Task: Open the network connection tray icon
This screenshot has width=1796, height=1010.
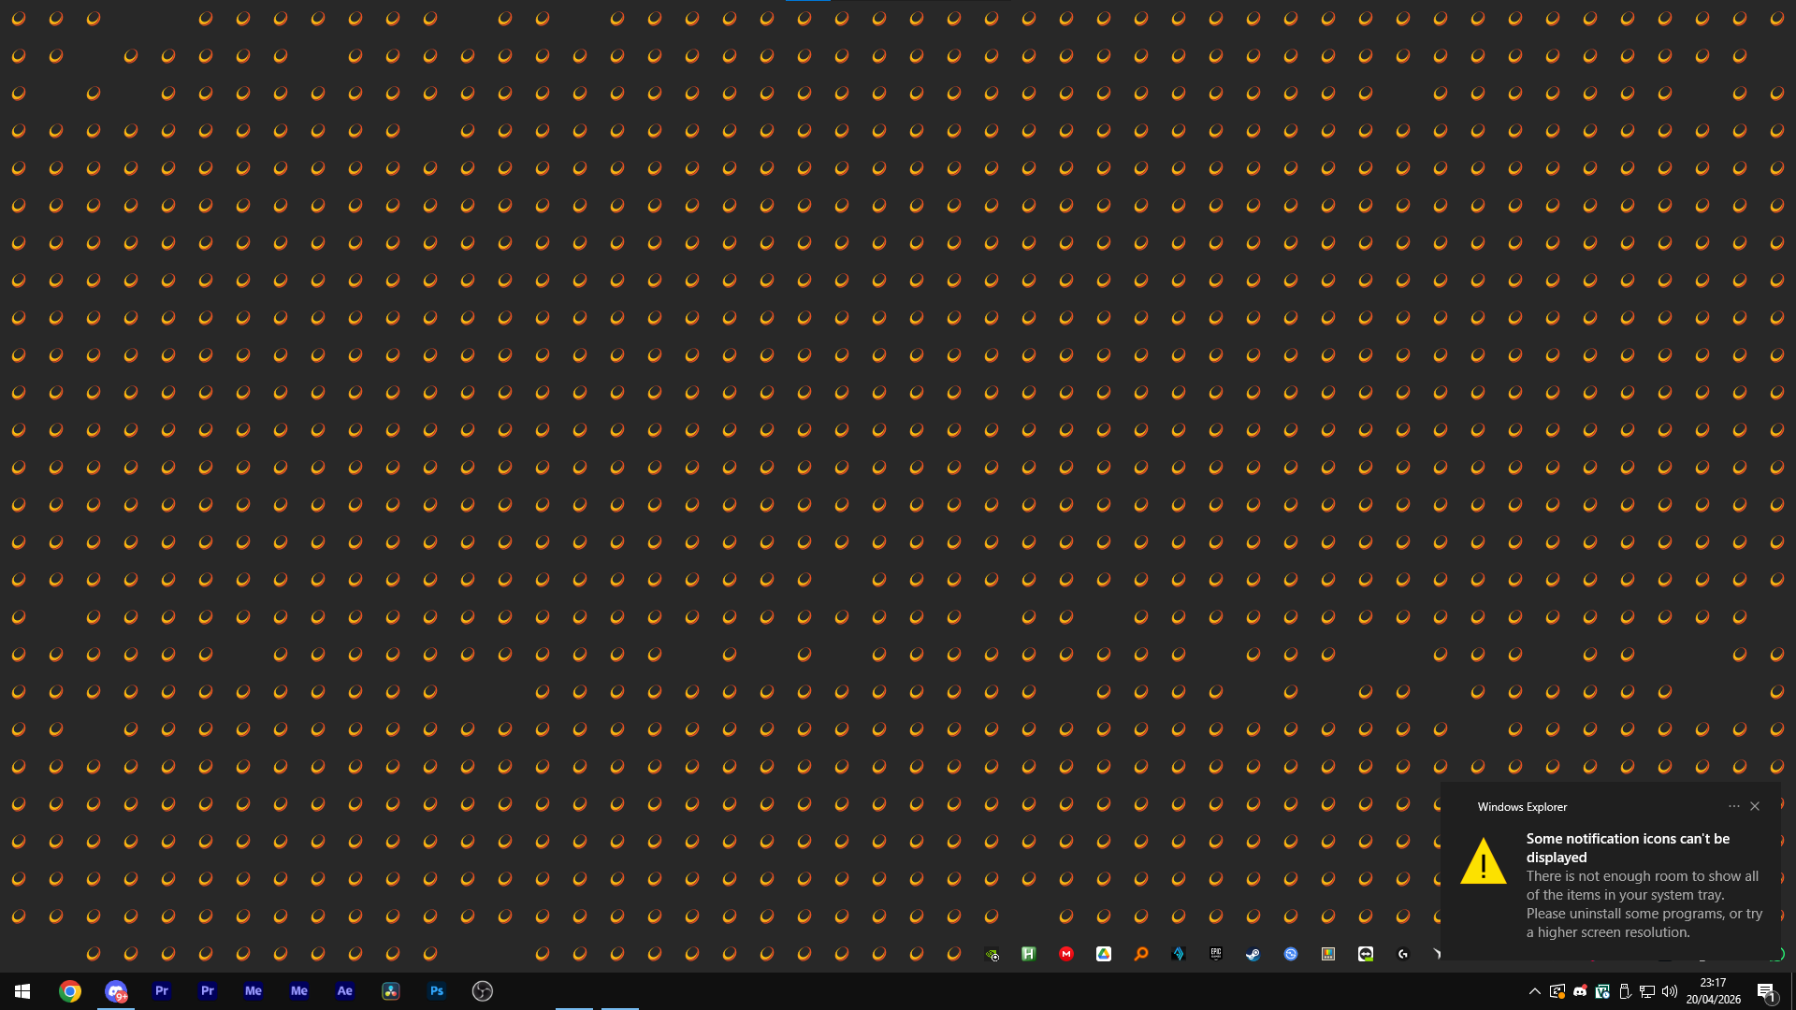Action: click(1647, 991)
